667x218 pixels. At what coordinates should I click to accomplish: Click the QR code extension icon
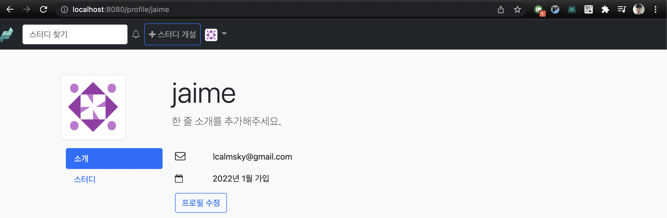tap(588, 10)
